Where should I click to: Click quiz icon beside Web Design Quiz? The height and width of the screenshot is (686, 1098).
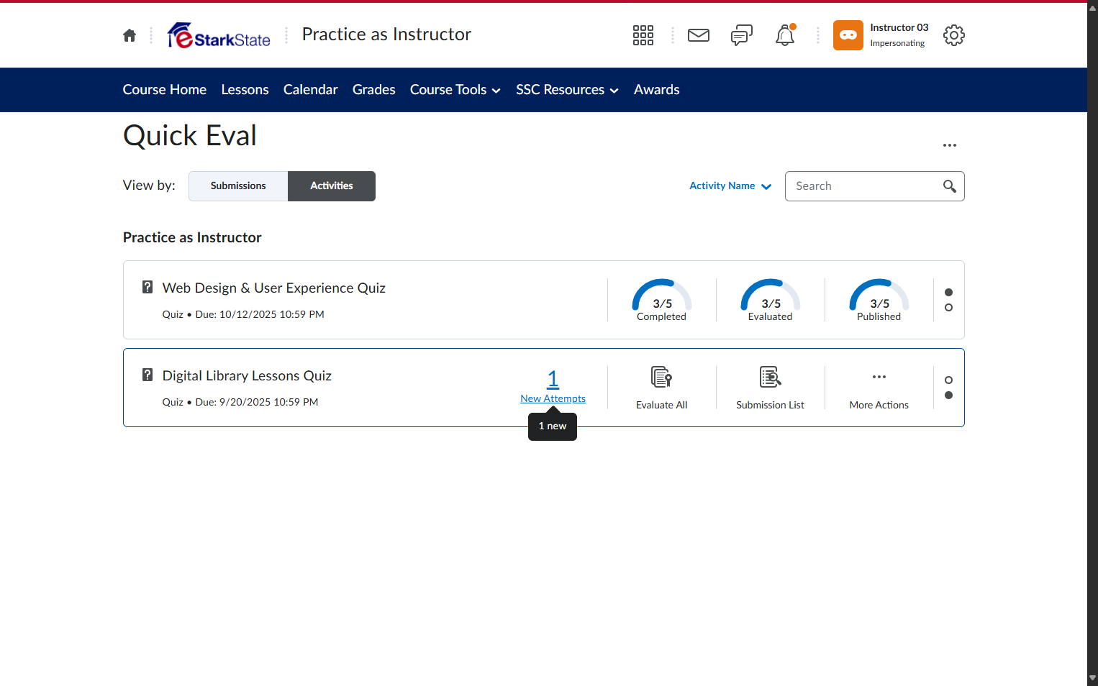pyautogui.click(x=148, y=287)
